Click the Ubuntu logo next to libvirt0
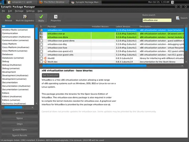This screenshot has width=189, height=142. [45, 58]
